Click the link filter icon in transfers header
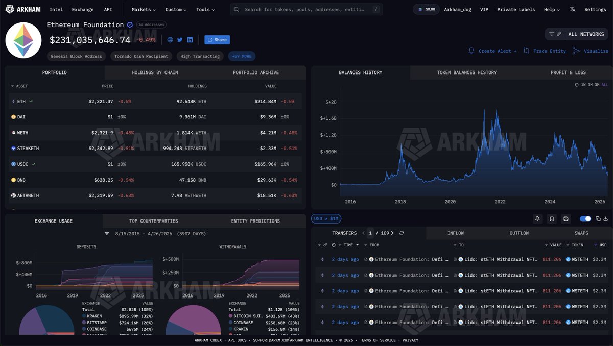Image resolution: width=613 pixels, height=346 pixels. point(325,245)
